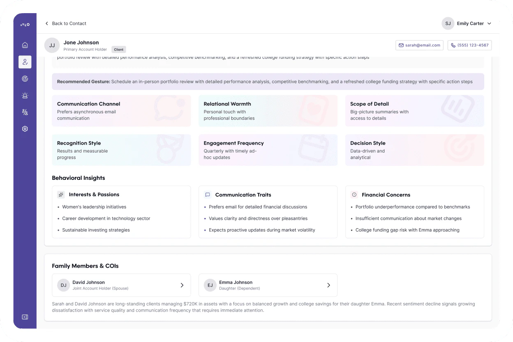Click the Back to Contact link
The width and height of the screenshot is (513, 342).
pos(69,23)
